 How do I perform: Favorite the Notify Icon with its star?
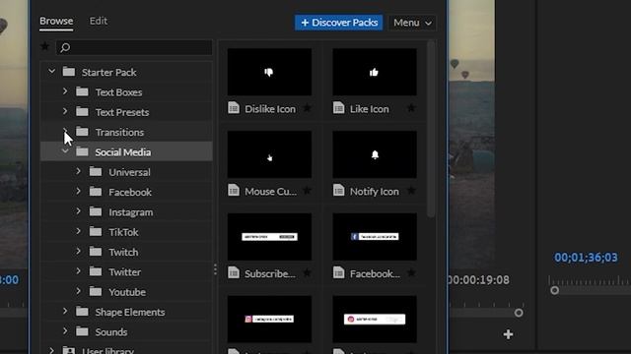tap(411, 191)
